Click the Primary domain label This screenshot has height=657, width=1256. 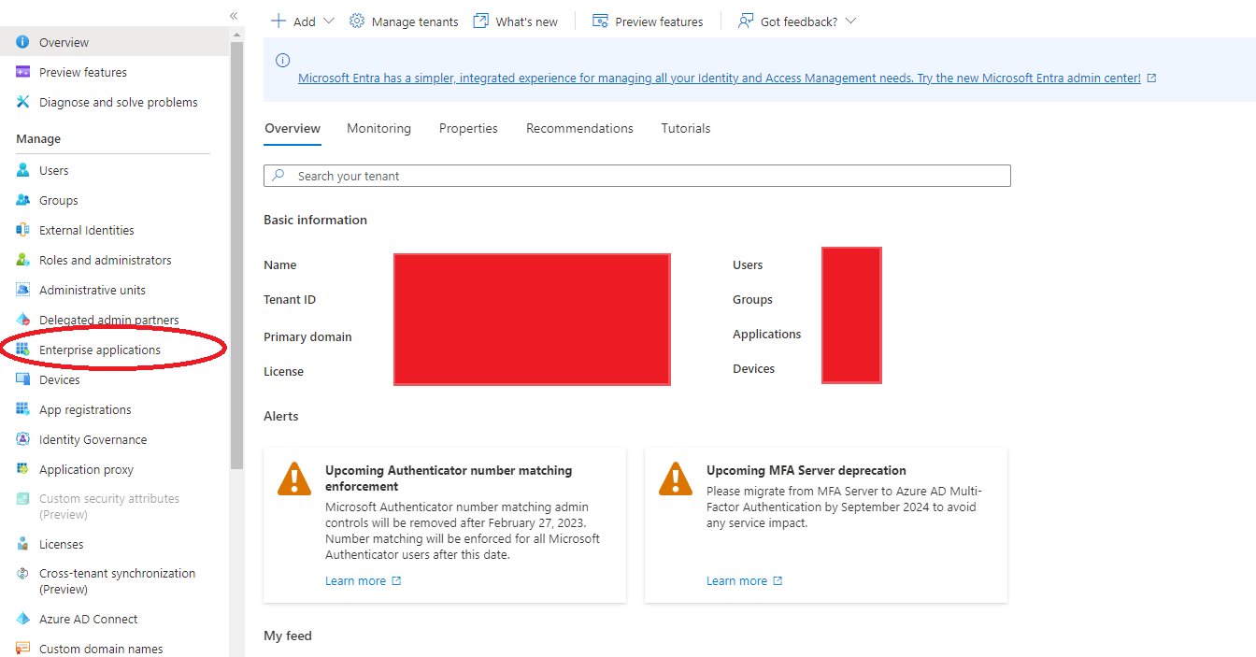307,336
